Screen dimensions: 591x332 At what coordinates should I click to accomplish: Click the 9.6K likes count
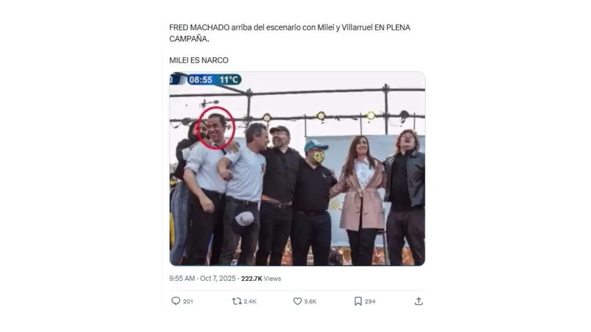310,302
